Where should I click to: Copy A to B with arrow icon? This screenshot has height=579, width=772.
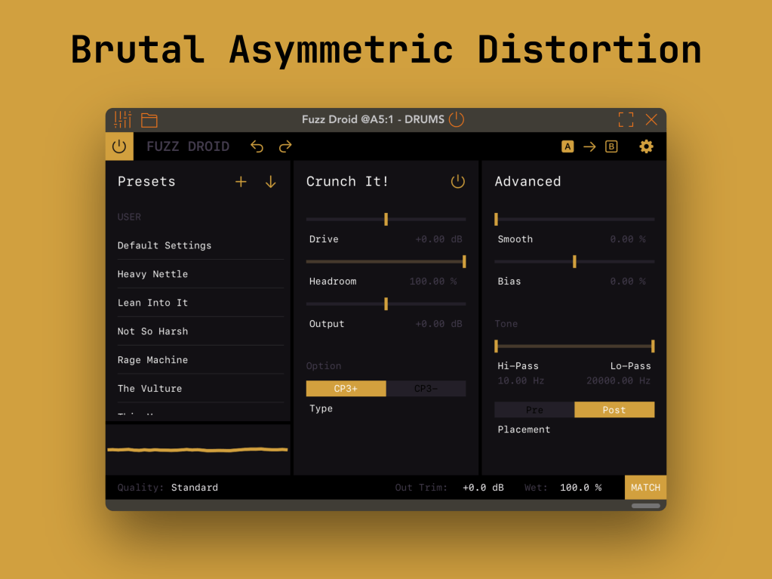[x=589, y=146]
